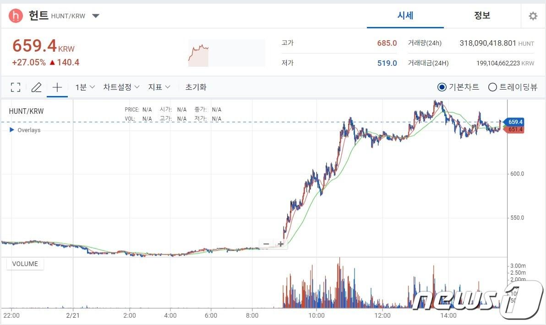Click the plus indicator-add icon on toolbar

click(57, 87)
